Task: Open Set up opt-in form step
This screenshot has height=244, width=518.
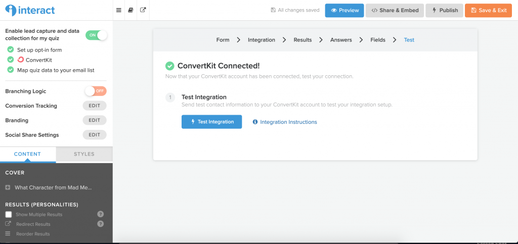Action: point(39,50)
